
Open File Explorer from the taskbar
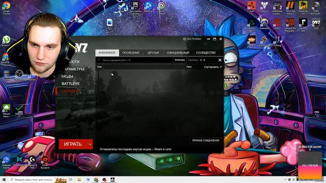pyautogui.click(x=79, y=179)
